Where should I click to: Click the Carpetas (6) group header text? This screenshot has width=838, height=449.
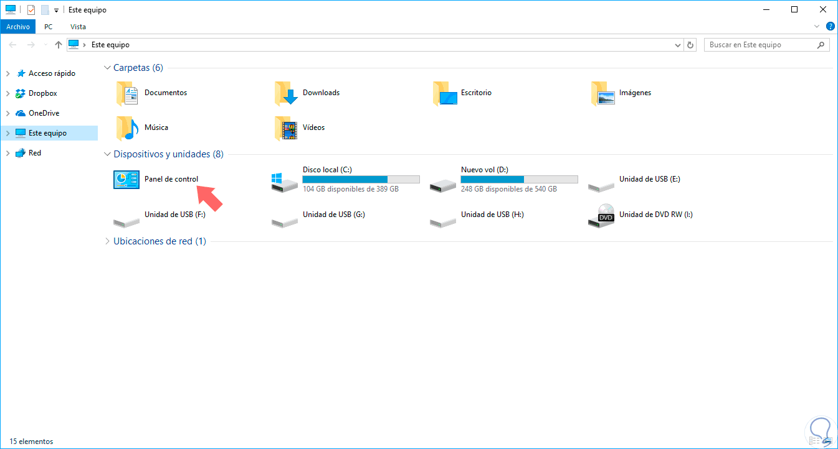[138, 68]
